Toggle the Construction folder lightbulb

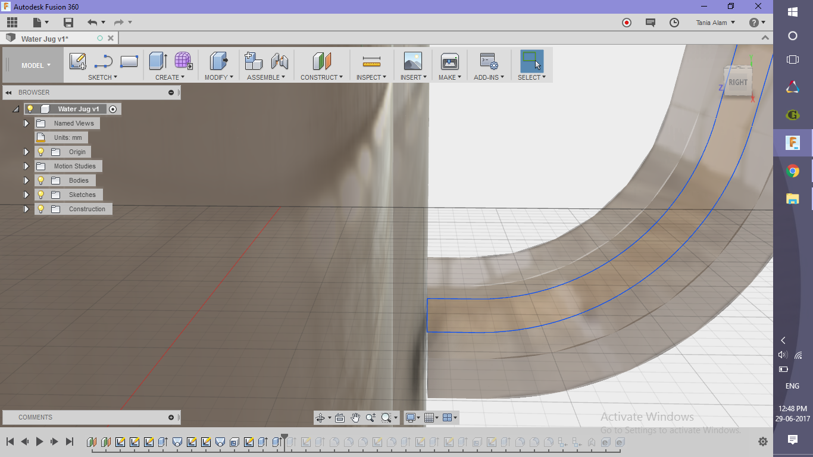[41, 209]
